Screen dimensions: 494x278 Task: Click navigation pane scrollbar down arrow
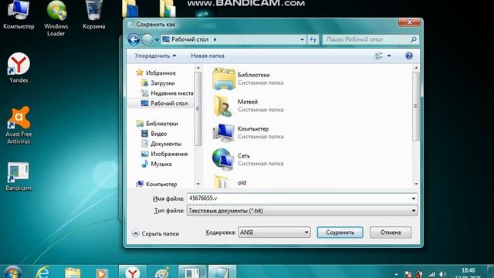tap(198, 184)
